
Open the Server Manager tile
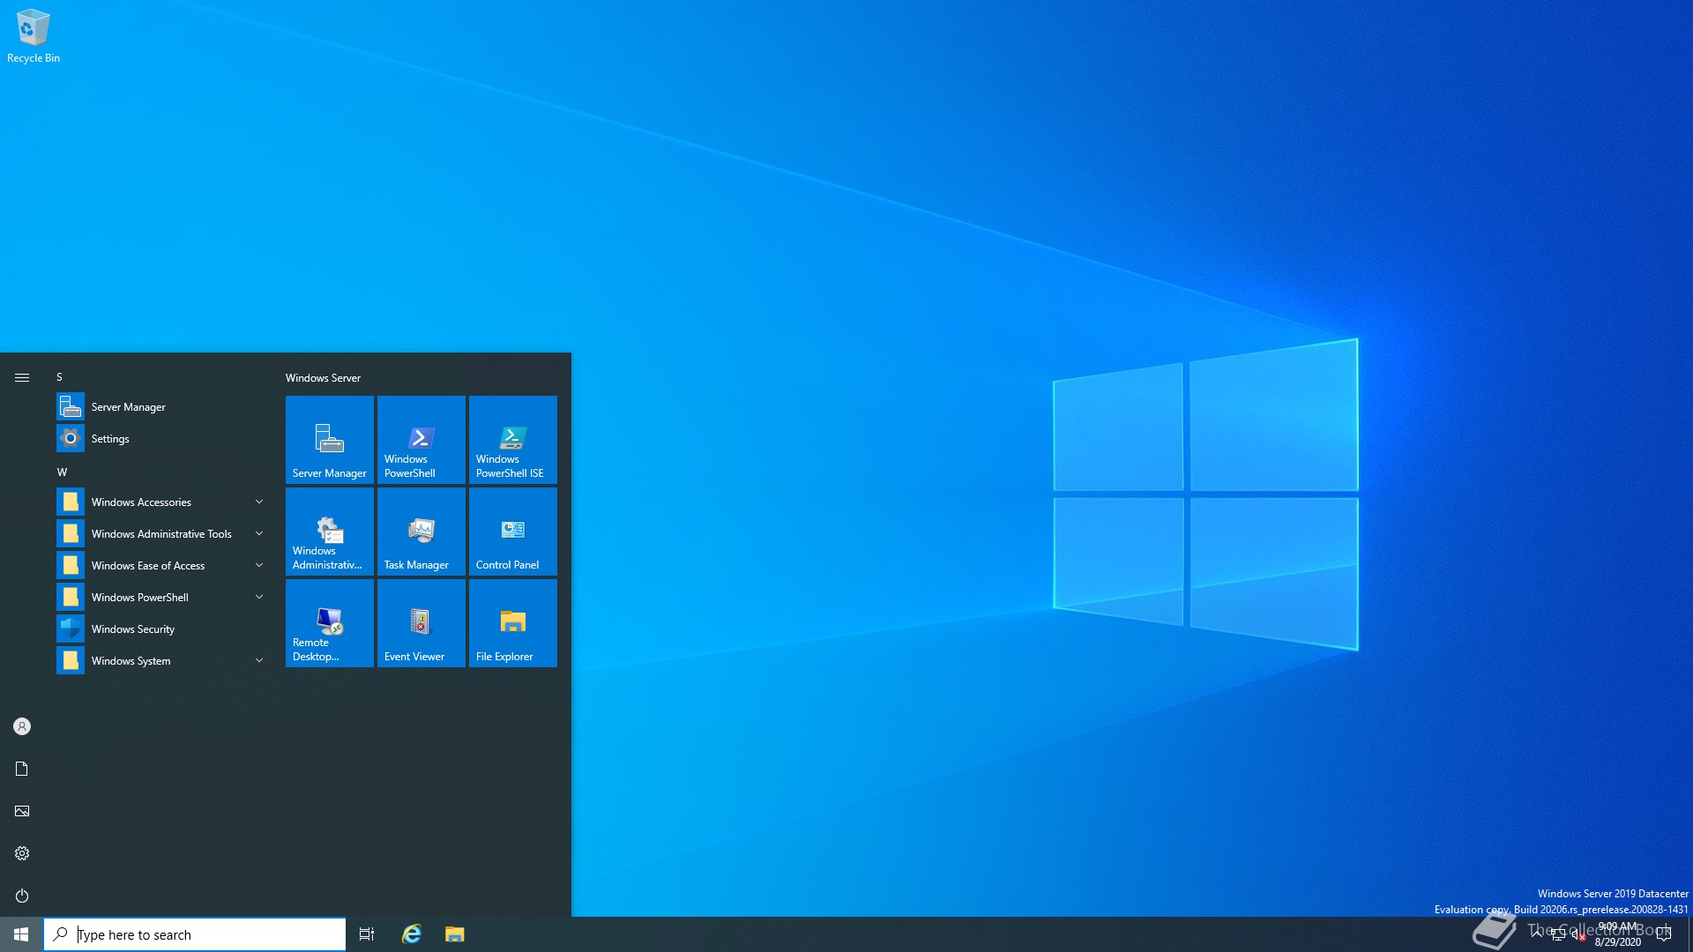pyautogui.click(x=329, y=439)
